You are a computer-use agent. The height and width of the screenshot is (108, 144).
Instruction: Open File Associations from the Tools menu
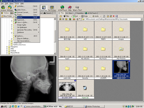click(27, 41)
